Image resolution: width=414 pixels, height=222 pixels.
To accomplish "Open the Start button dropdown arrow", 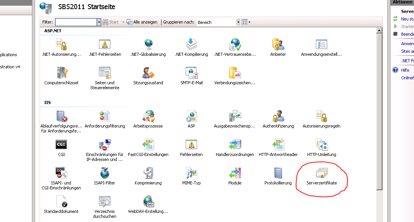I will (123, 22).
